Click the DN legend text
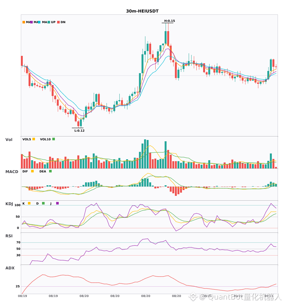The image size is (284, 305). point(63,22)
